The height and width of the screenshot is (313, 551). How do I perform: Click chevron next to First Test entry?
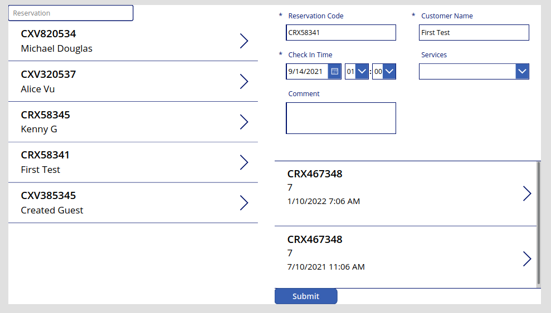click(244, 162)
